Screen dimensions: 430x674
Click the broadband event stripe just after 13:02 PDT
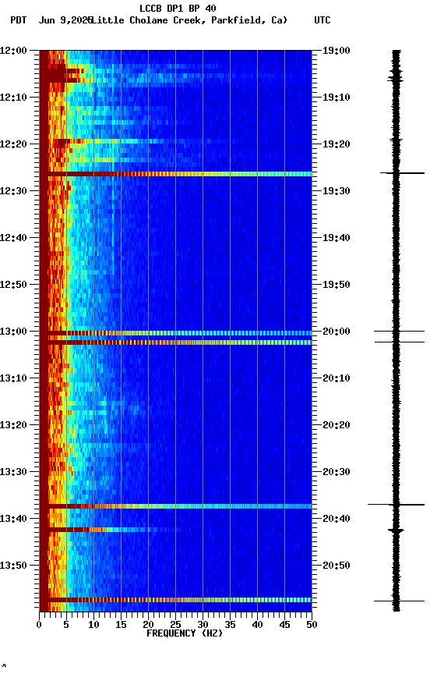click(x=175, y=342)
